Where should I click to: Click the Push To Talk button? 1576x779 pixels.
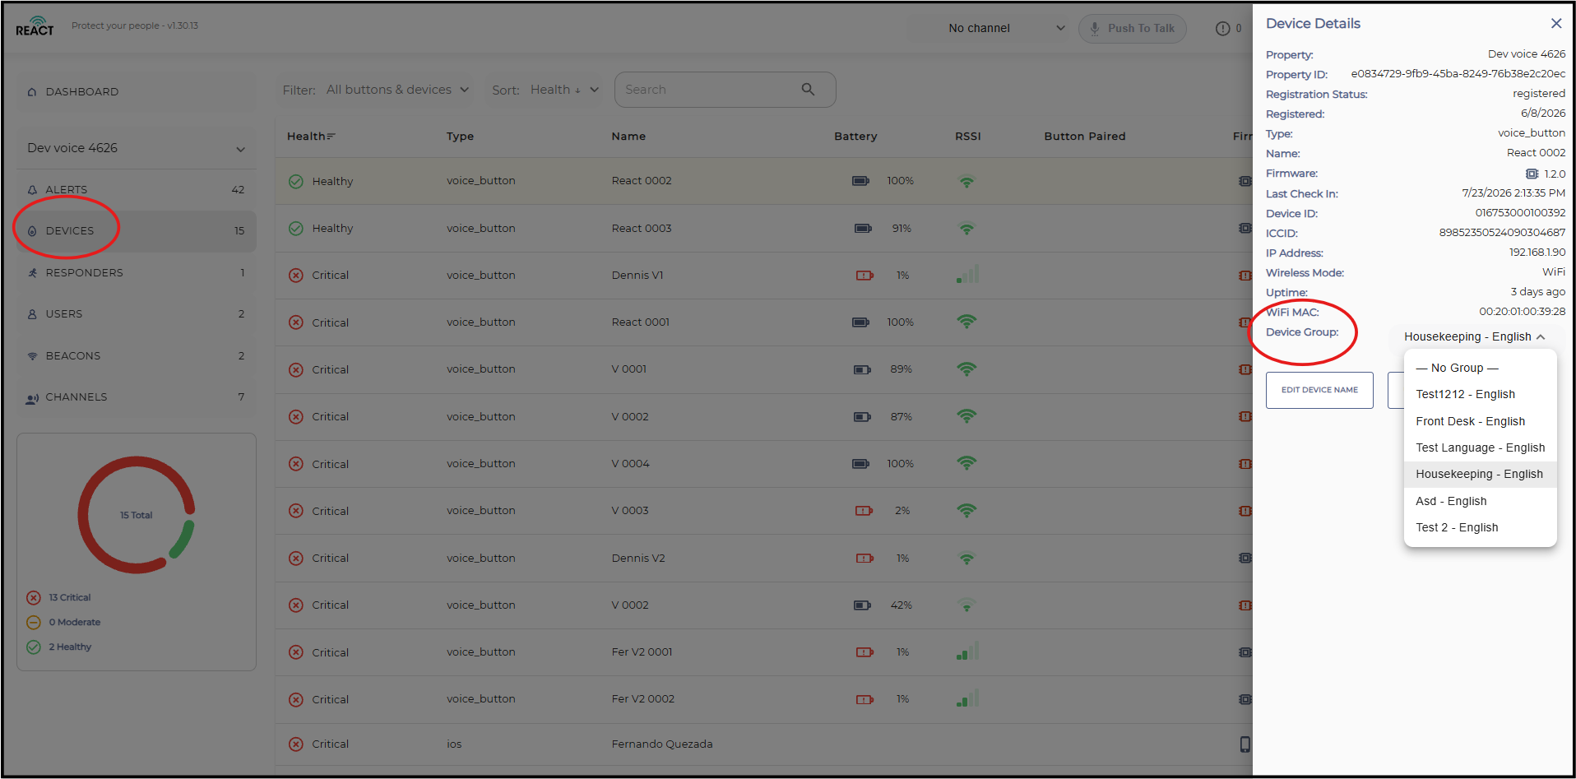pyautogui.click(x=1132, y=28)
